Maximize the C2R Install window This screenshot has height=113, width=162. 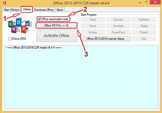point(146,2)
